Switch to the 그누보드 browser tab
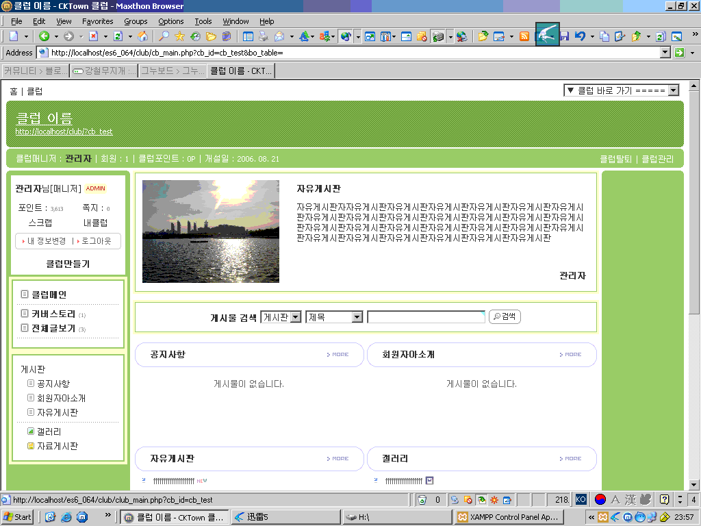 click(172, 71)
